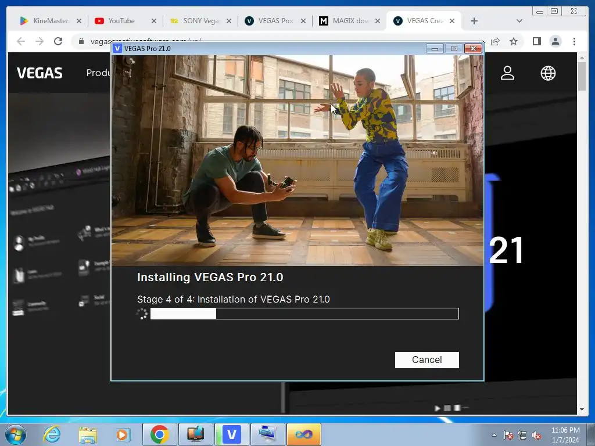Share this page from Chrome toolbar
This screenshot has height=446, width=595.
click(x=495, y=41)
